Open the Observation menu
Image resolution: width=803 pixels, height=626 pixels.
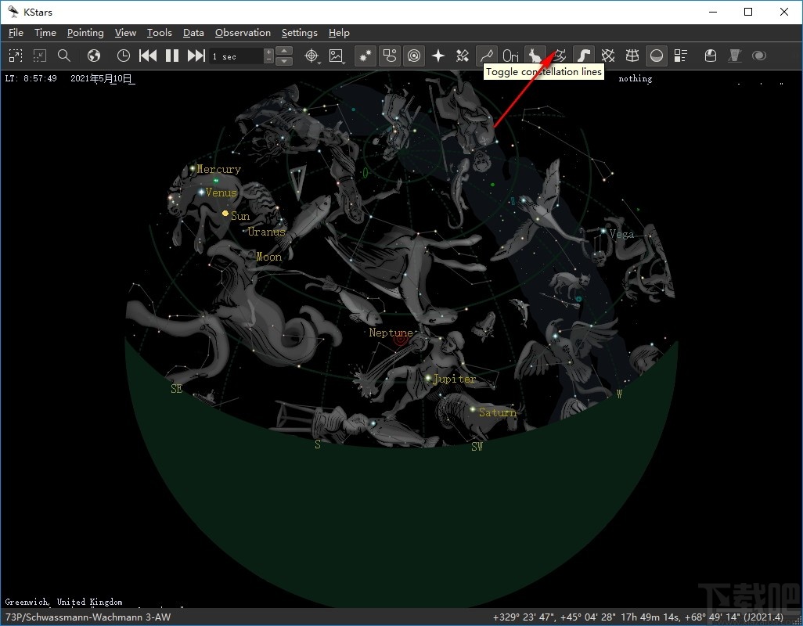tap(243, 33)
